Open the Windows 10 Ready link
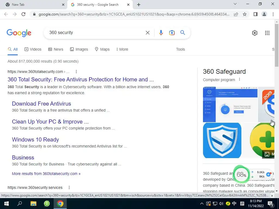 click(35, 140)
